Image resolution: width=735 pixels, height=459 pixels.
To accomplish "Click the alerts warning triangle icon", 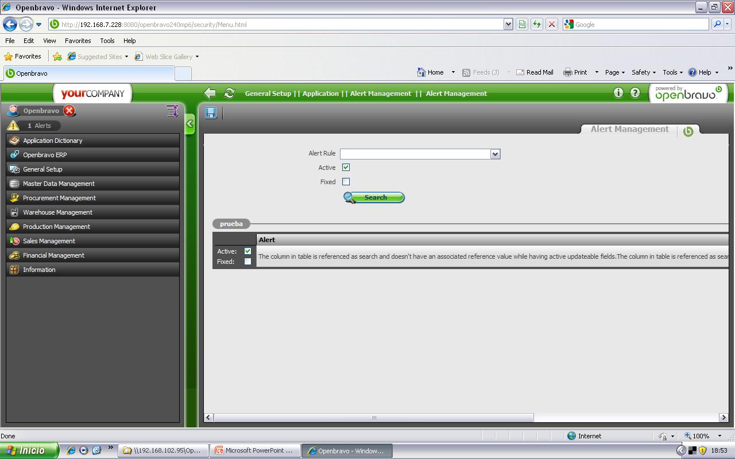I will click(13, 126).
